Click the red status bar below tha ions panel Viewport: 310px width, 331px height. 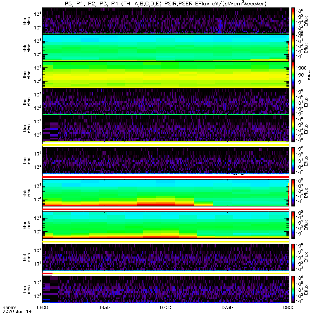(x=166, y=177)
